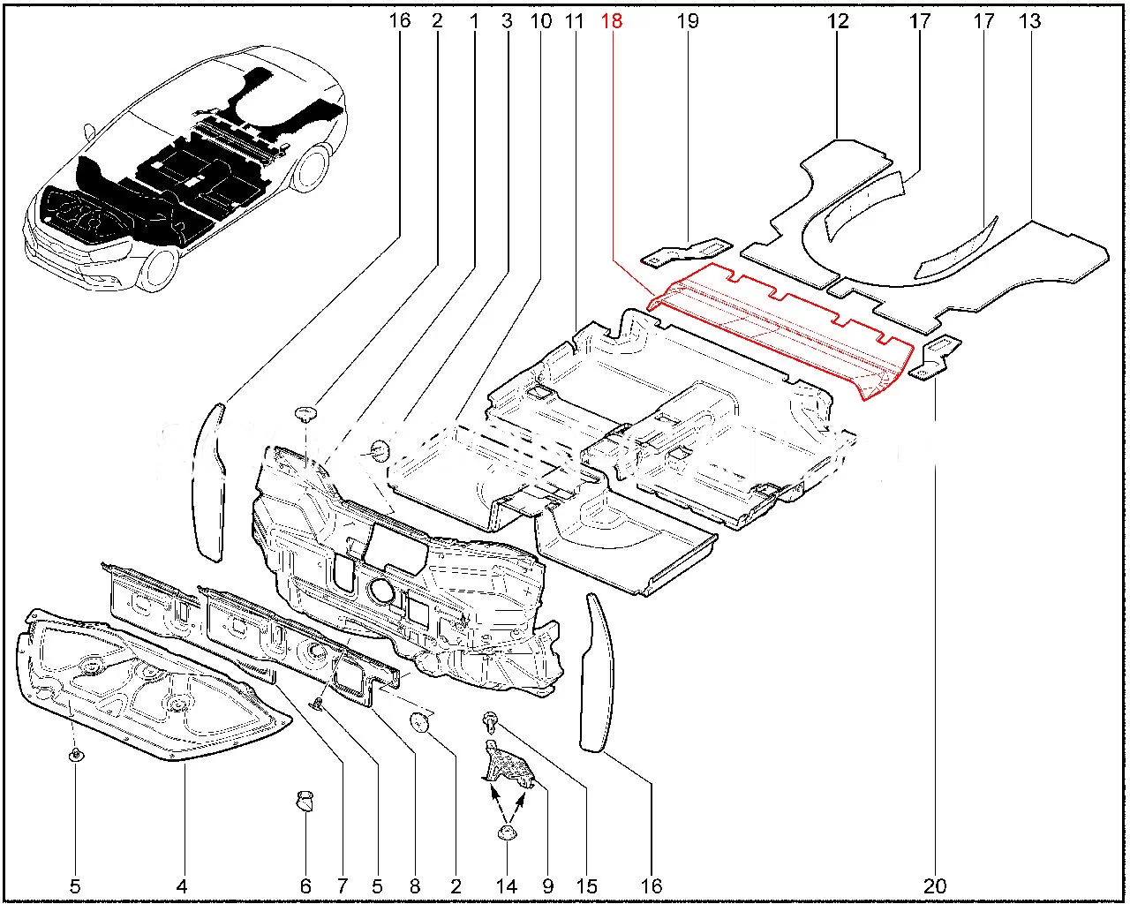Click the red highlighted part number 18

(x=612, y=21)
